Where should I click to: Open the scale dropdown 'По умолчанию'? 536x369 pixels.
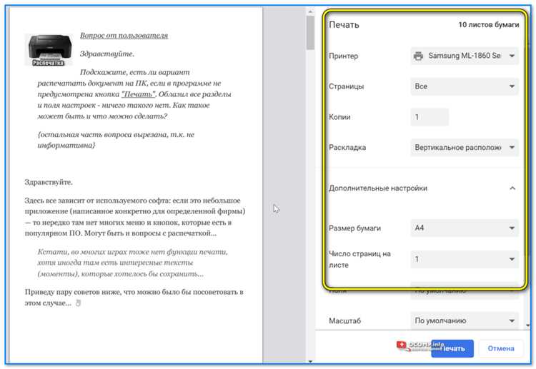[465, 320]
